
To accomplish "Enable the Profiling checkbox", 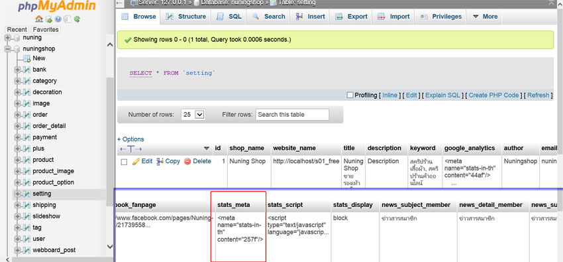I will click(350, 96).
